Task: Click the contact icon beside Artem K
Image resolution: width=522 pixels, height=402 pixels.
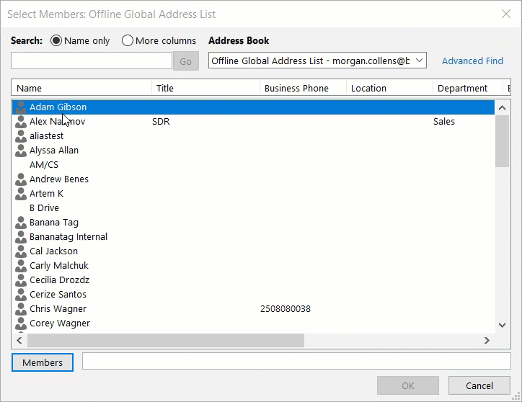Action: pyautogui.click(x=21, y=194)
